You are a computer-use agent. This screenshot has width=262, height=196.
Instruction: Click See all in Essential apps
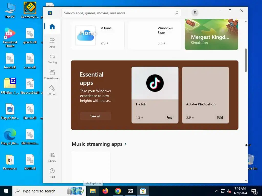(x=95, y=116)
